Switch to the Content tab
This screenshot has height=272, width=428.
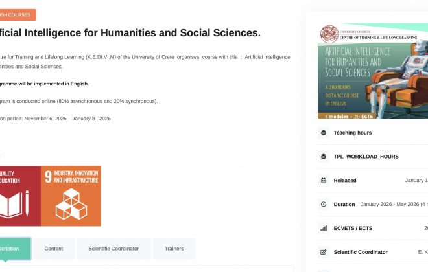pos(54,249)
